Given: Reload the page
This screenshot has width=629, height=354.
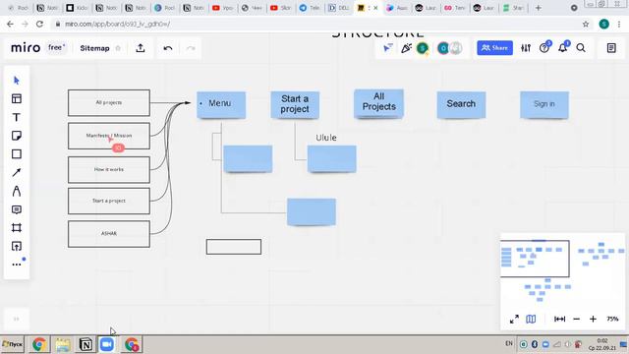Looking at the screenshot, I should 39,24.
